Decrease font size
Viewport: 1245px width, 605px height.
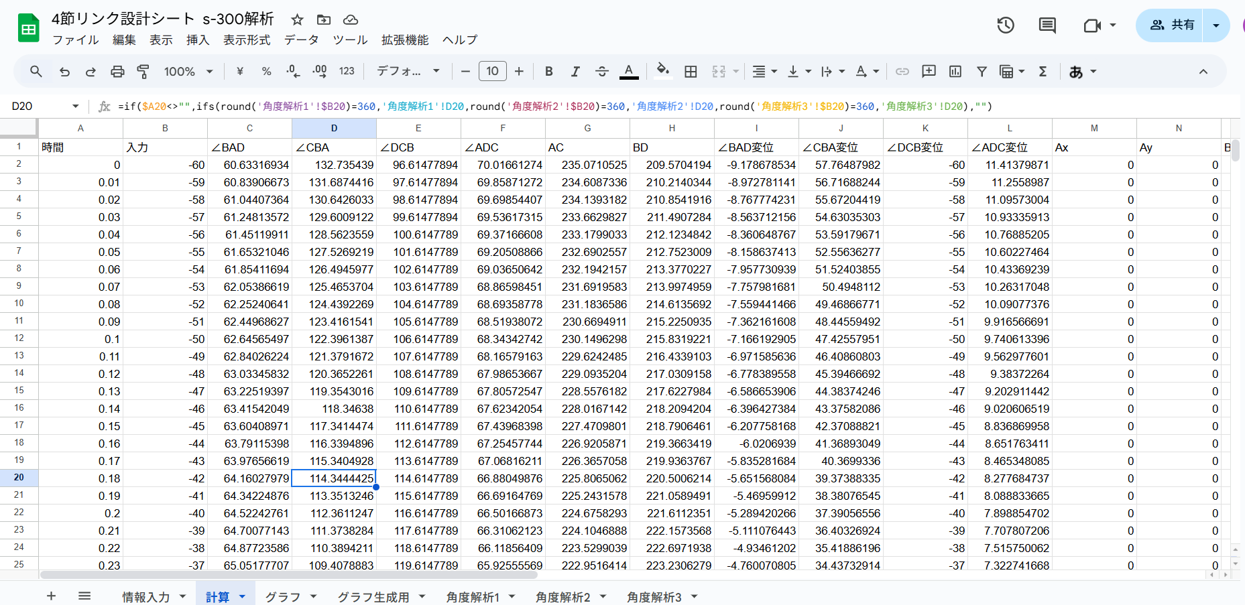(466, 72)
